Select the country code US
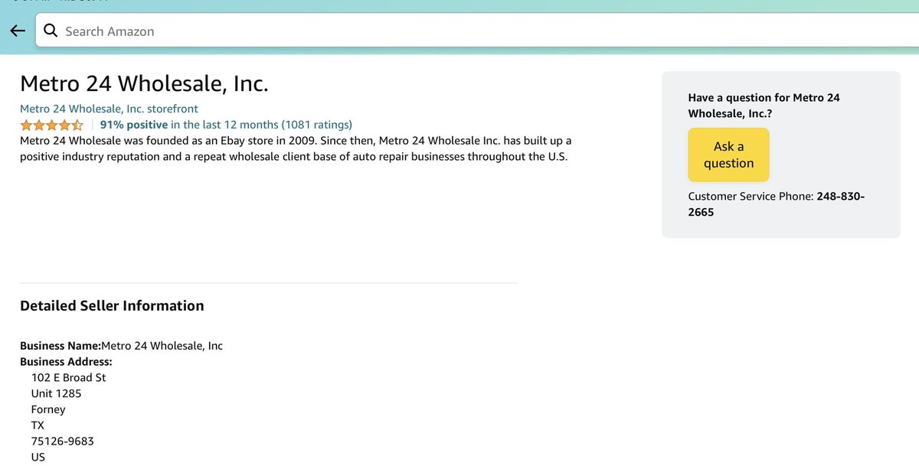Viewport: 919px width, 466px height. click(x=38, y=457)
